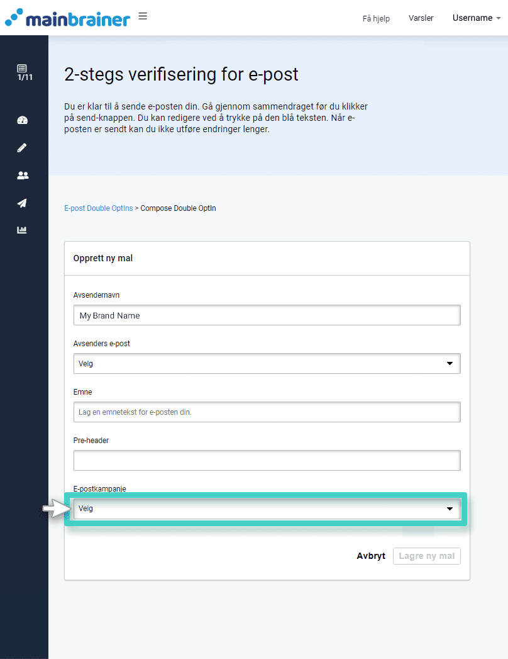Expand the Username account dropdown
This screenshot has width=508, height=659.
coord(476,18)
